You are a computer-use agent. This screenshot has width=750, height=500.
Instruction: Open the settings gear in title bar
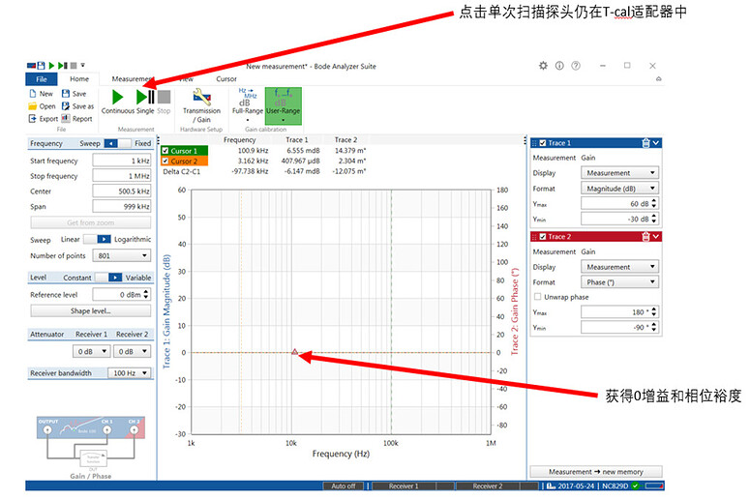(543, 66)
